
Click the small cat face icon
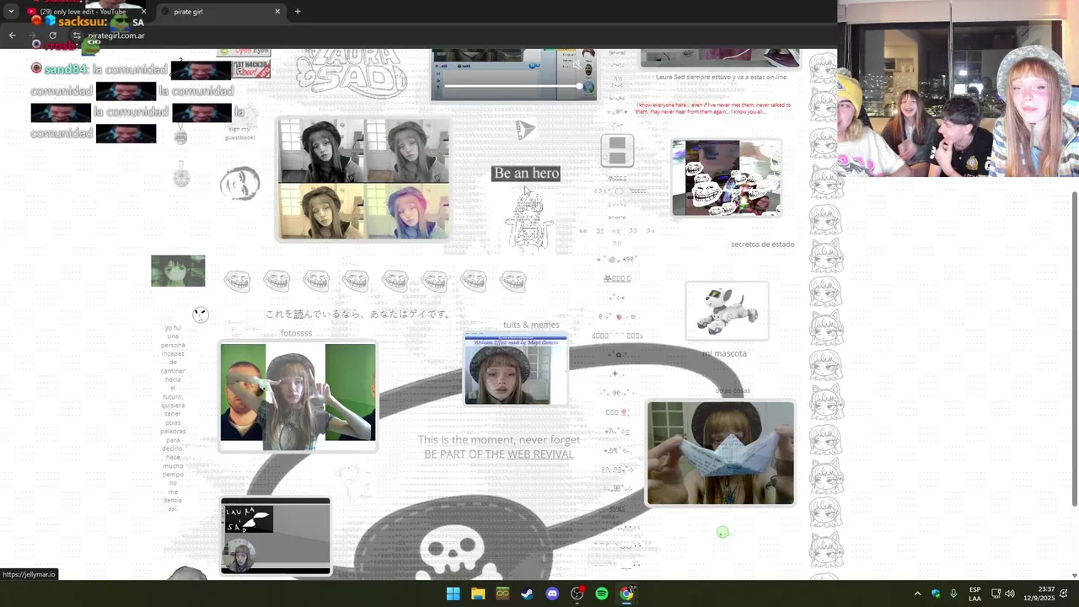[200, 314]
